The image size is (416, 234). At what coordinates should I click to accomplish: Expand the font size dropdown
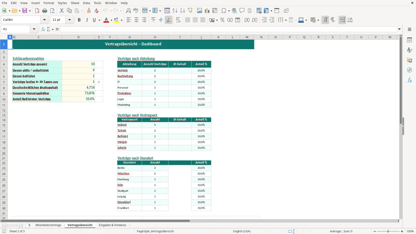(x=70, y=20)
